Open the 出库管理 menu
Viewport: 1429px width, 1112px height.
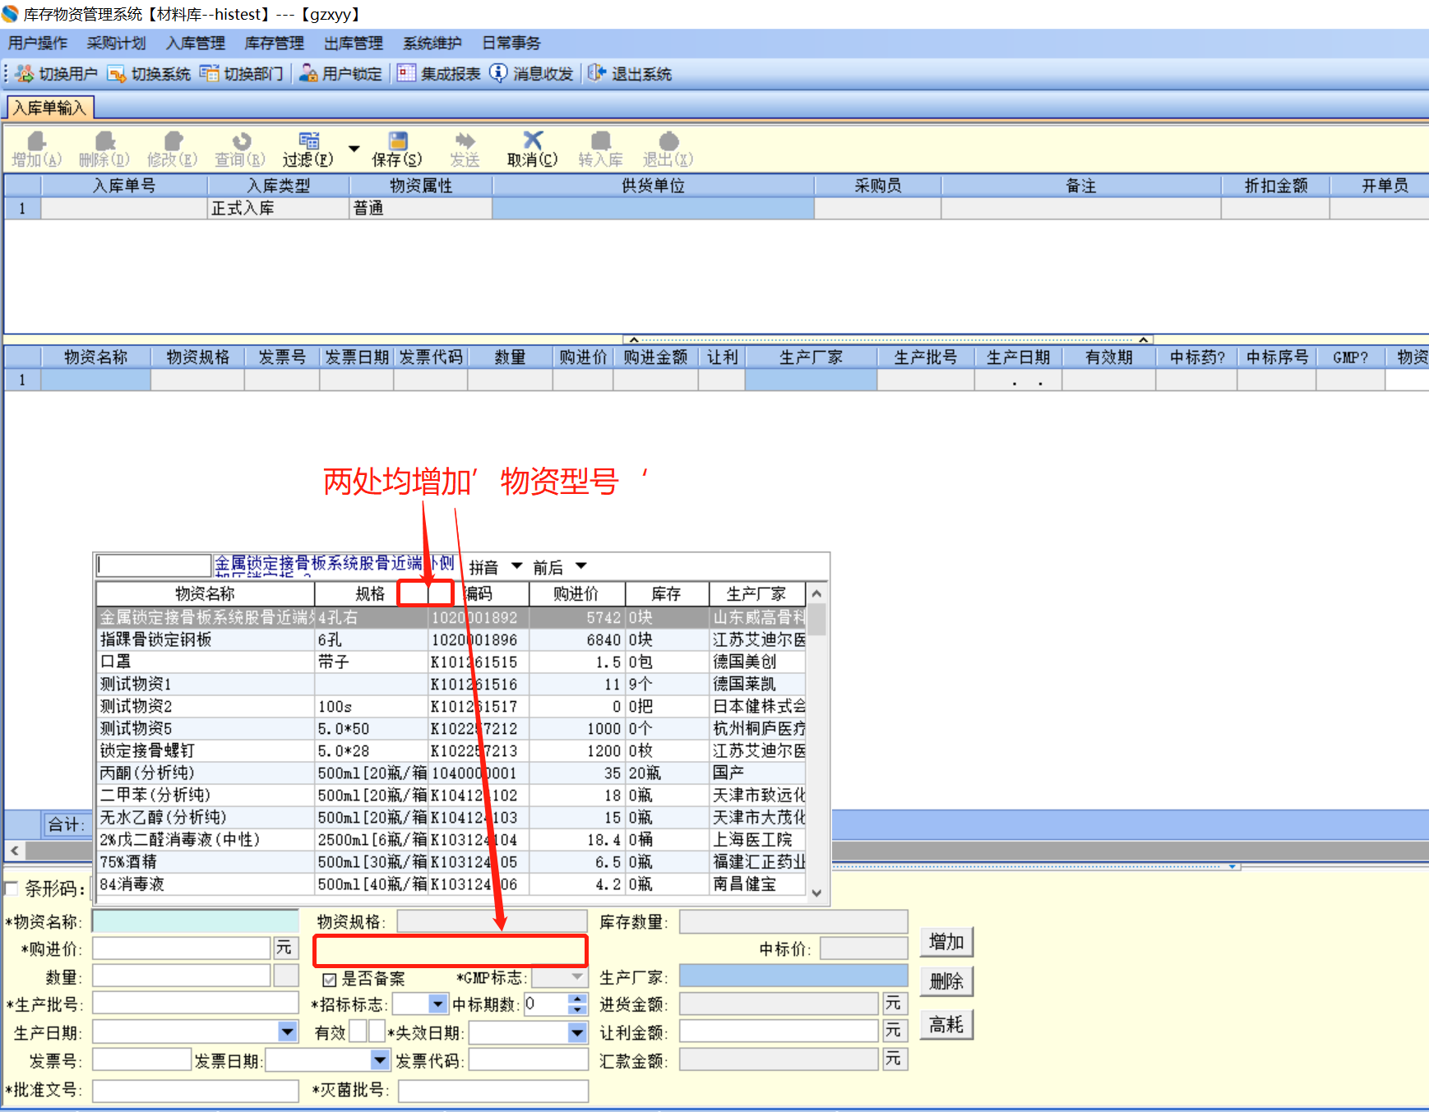[354, 43]
